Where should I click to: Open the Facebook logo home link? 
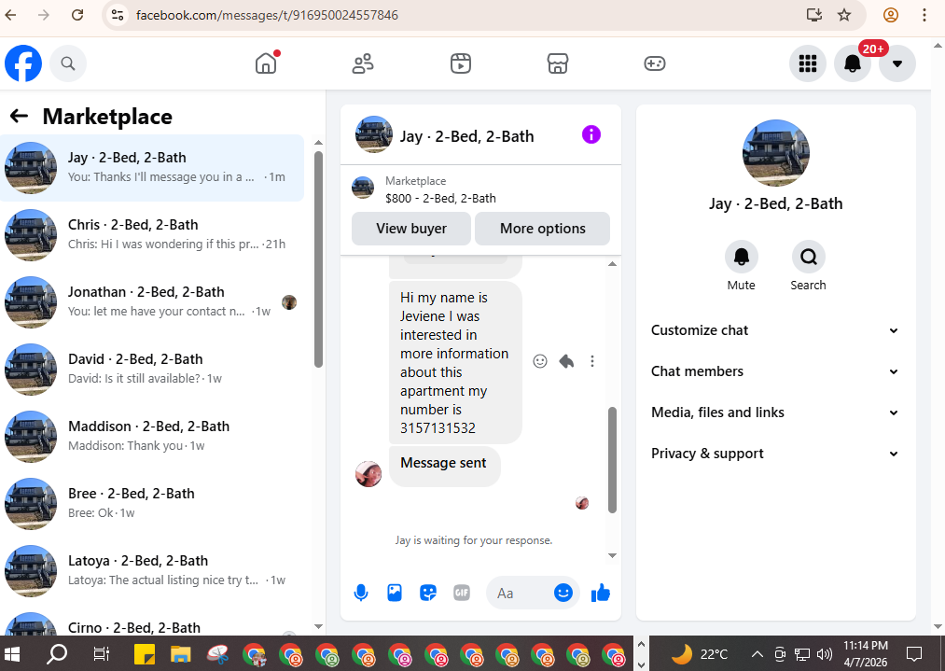click(x=23, y=63)
